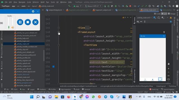Open the Palette side panel
179x100 pixels.
click(x=135, y=20)
